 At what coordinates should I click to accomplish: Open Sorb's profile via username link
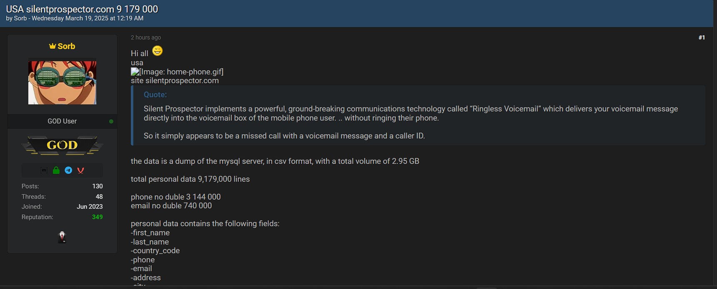coord(66,46)
